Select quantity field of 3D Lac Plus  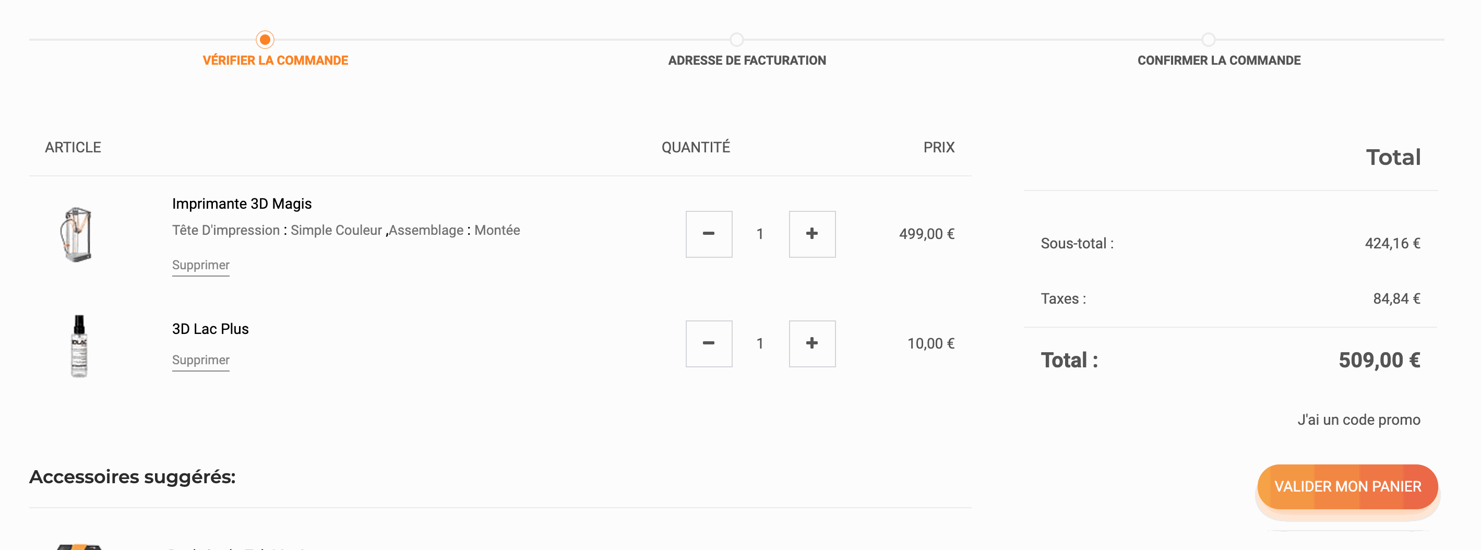coord(760,344)
